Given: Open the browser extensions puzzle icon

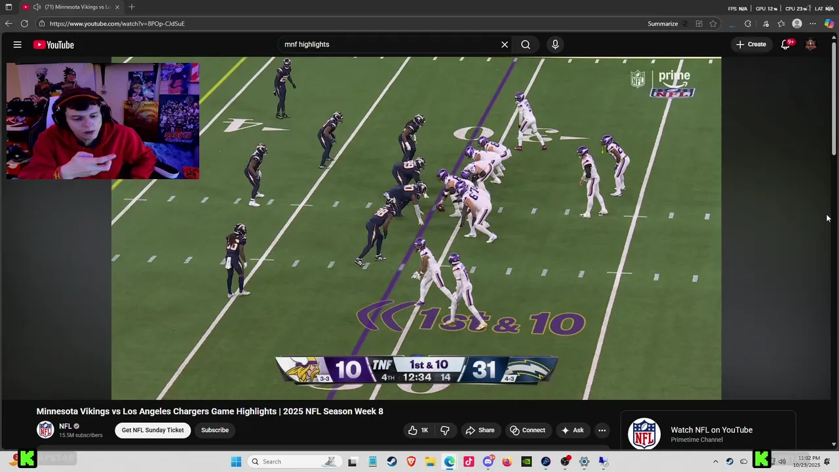Looking at the screenshot, I should [748, 24].
